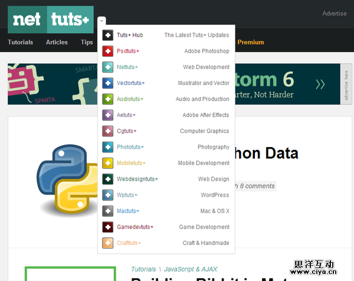Click the orange Crafttuts+ icon
The height and width of the screenshot is (281, 354).
(x=107, y=243)
